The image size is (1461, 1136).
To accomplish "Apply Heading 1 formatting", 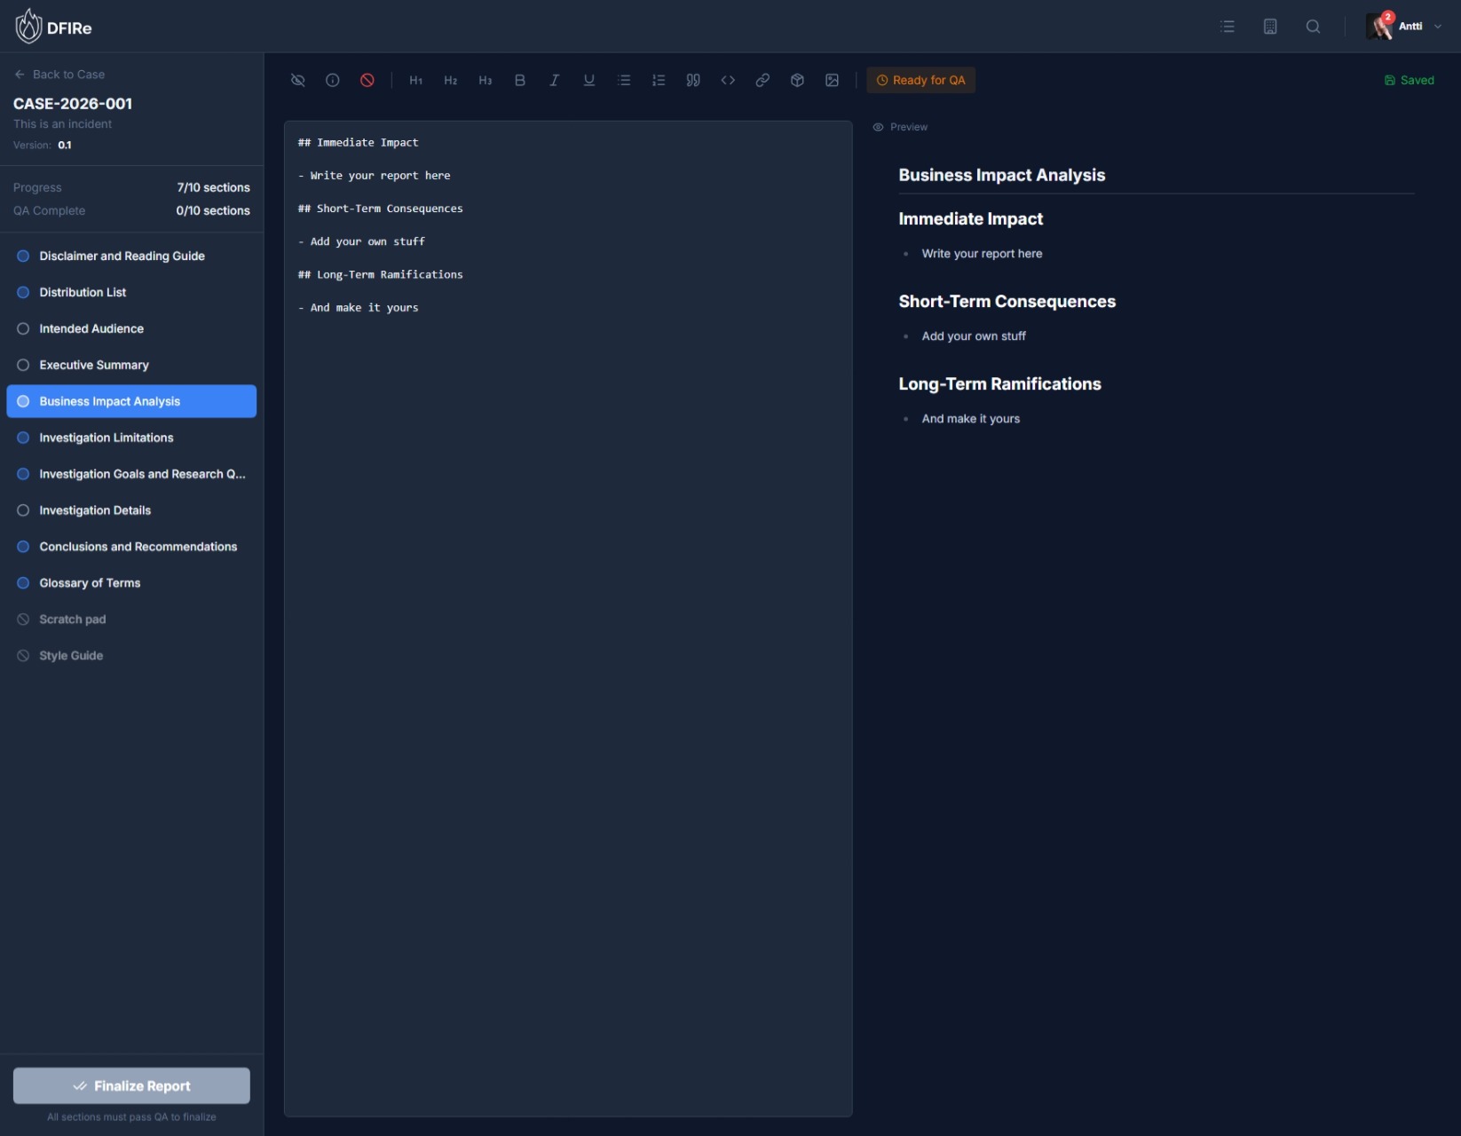I will (415, 80).
